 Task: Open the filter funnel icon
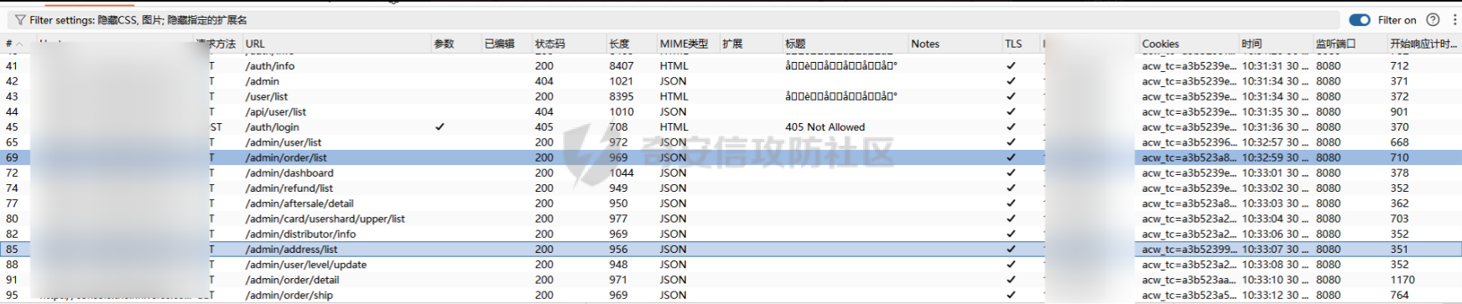coord(20,20)
